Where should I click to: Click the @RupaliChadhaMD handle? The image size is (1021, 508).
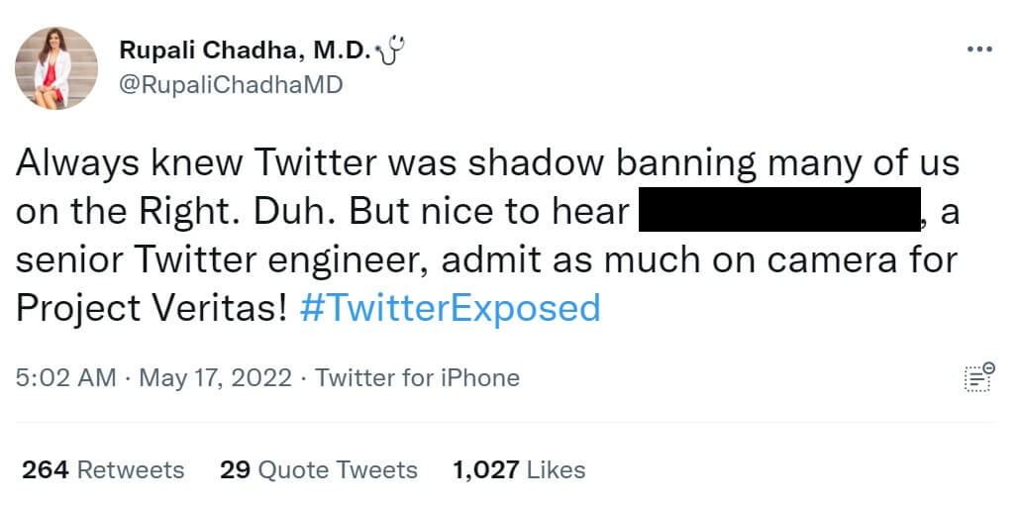pos(231,85)
